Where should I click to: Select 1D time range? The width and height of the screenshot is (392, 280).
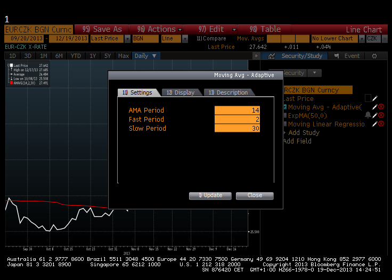(x=12, y=56)
